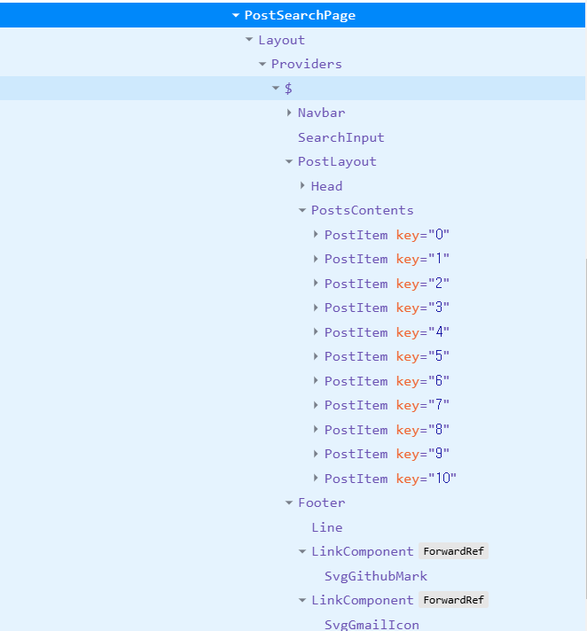Select PostItem with key "10"

[390, 478]
